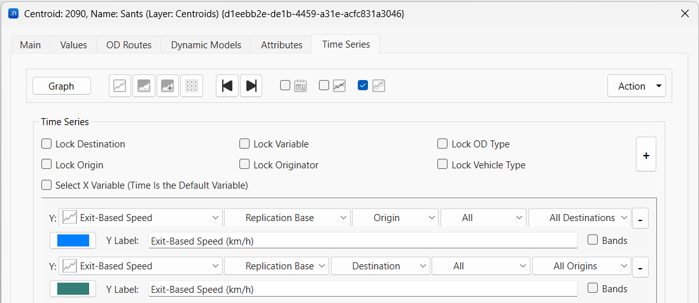Jump to the first time step
Screen dimensions: 699x303
click(x=227, y=86)
